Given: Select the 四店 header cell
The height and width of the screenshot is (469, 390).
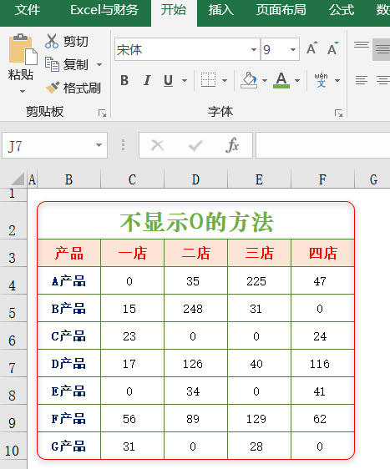Looking at the screenshot, I should (322, 253).
